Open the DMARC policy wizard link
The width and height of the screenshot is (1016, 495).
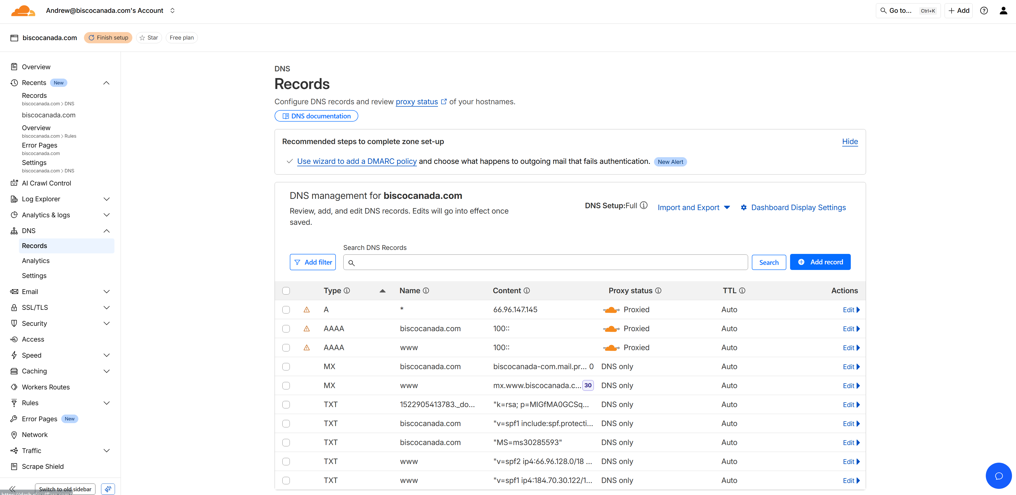point(357,161)
